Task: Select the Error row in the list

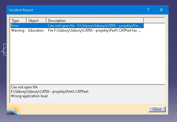Action: 77,26
